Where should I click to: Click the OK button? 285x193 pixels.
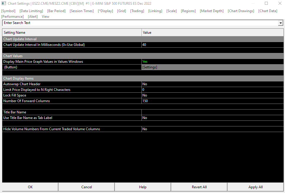30,187
